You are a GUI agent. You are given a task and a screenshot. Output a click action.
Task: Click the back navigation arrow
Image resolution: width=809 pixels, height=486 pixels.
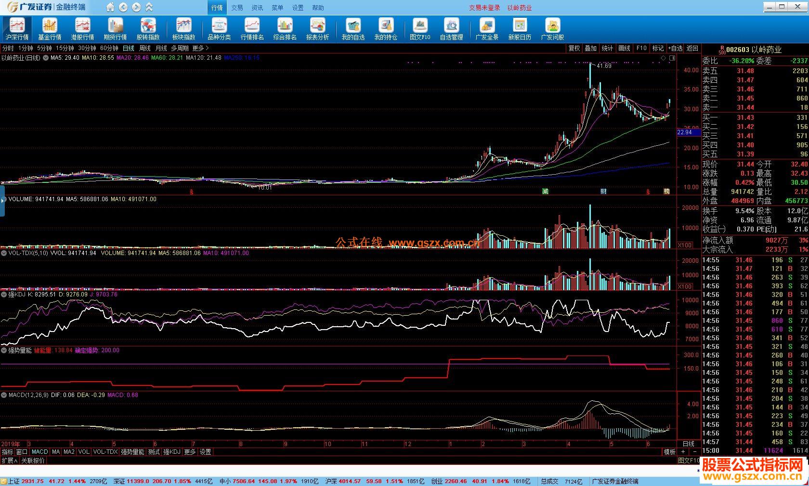[123, 7]
